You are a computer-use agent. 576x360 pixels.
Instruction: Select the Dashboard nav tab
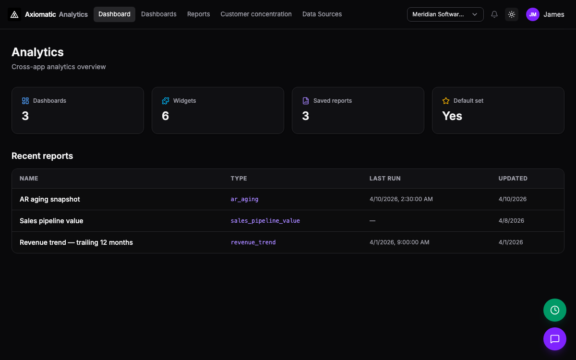point(114,14)
